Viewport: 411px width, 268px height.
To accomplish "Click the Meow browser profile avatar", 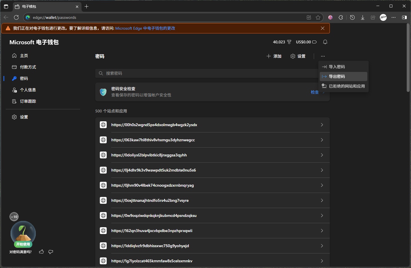I will (383, 17).
